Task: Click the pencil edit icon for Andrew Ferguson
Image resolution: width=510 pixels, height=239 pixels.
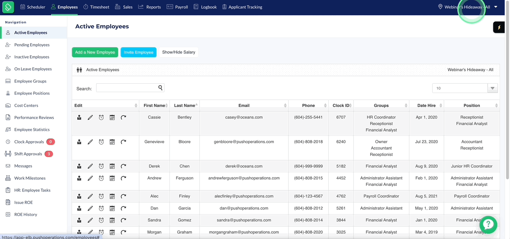Action: pos(90,178)
